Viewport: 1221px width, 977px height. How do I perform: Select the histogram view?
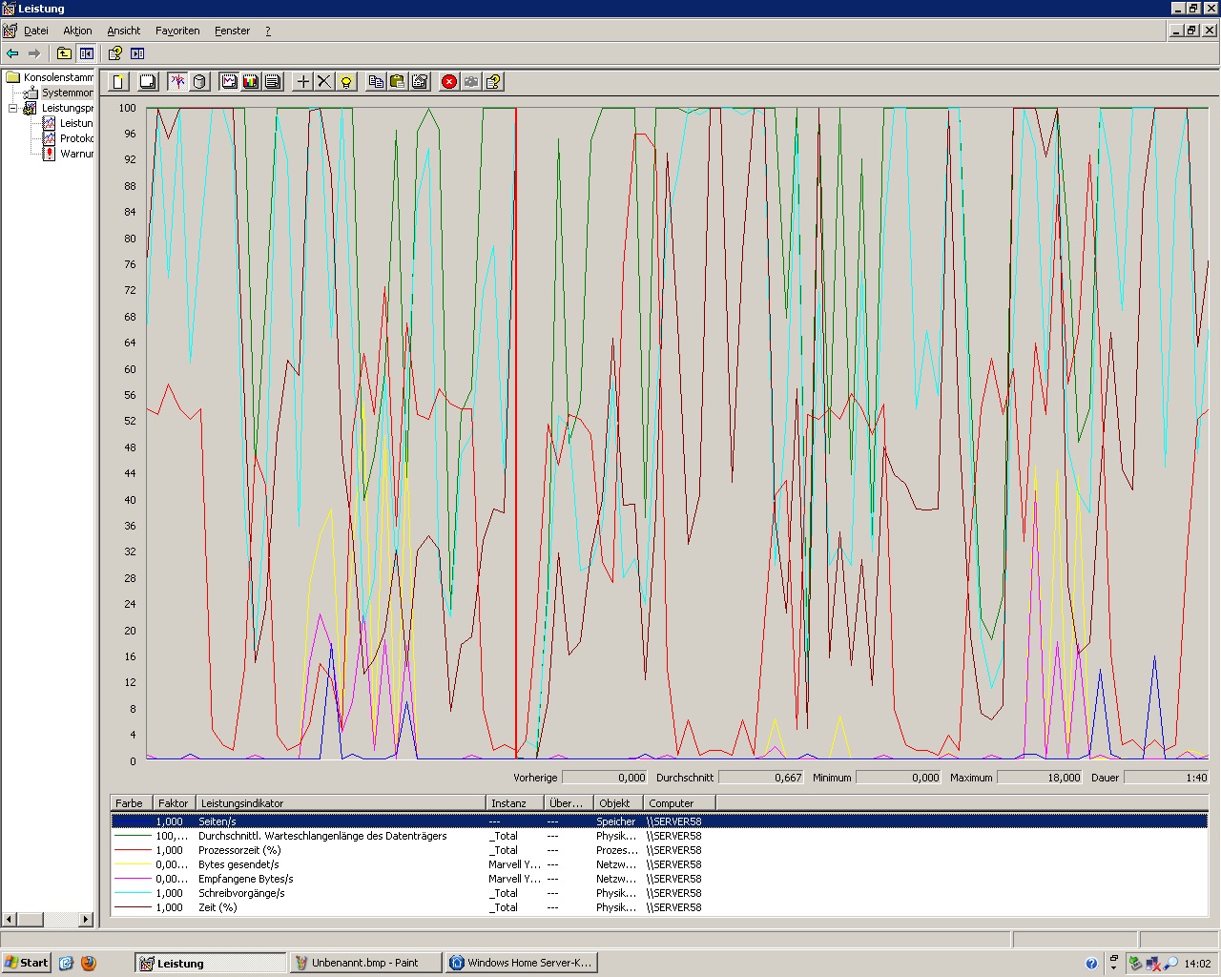point(251,81)
